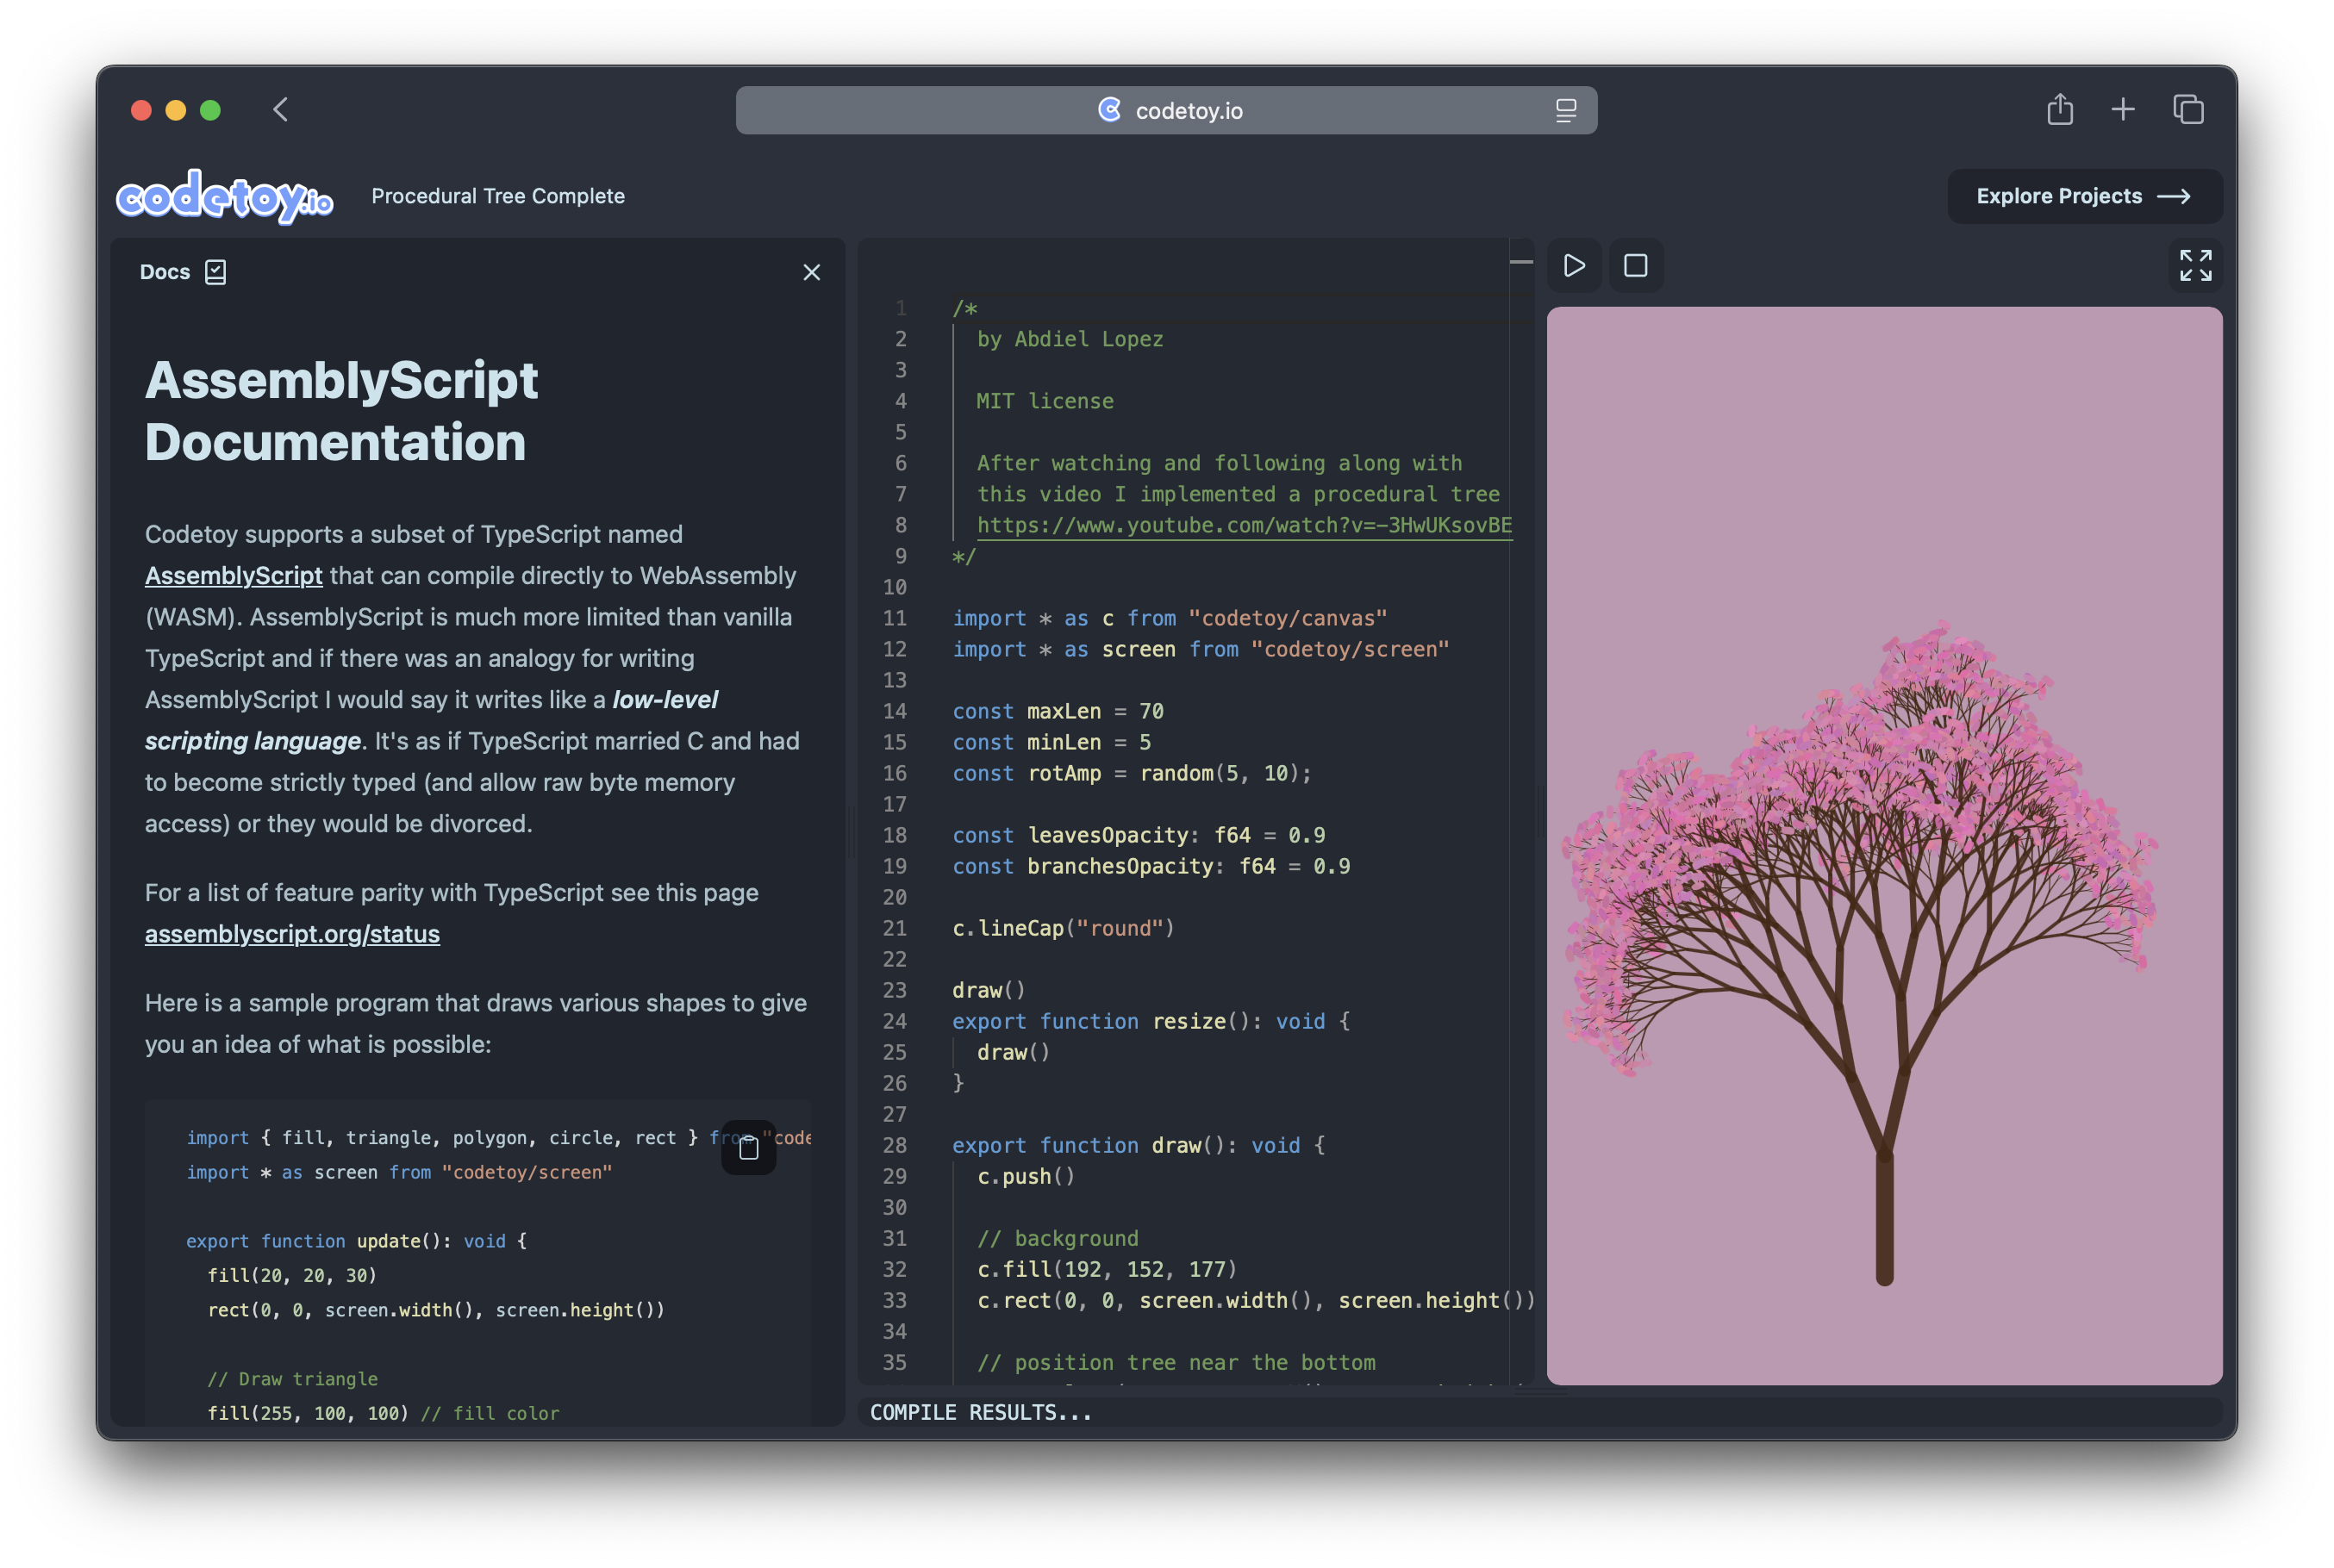This screenshot has height=1568, width=2334.
Task: Open a new browser tab
Action: (x=2123, y=109)
